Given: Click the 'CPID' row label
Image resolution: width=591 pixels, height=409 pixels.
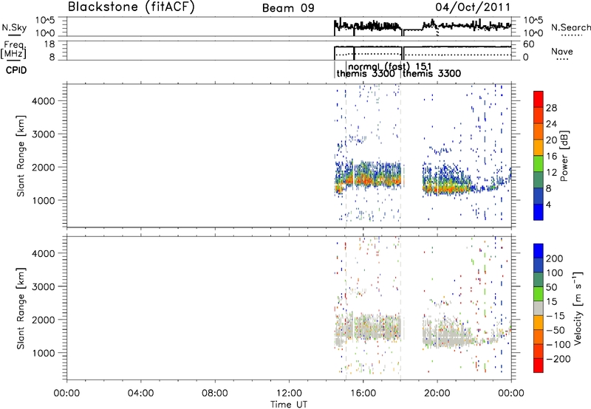Looking at the screenshot, I should [x=16, y=70].
